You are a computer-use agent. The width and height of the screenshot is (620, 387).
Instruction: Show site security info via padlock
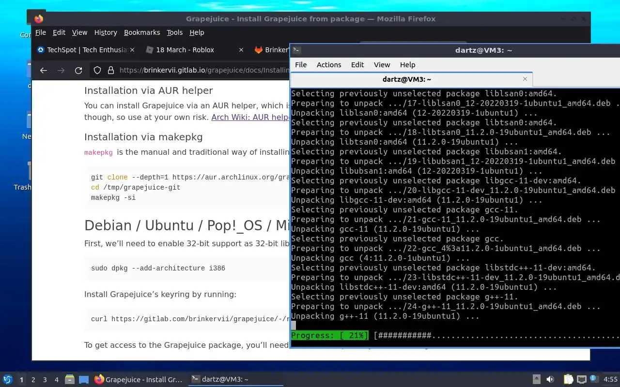tap(110, 70)
